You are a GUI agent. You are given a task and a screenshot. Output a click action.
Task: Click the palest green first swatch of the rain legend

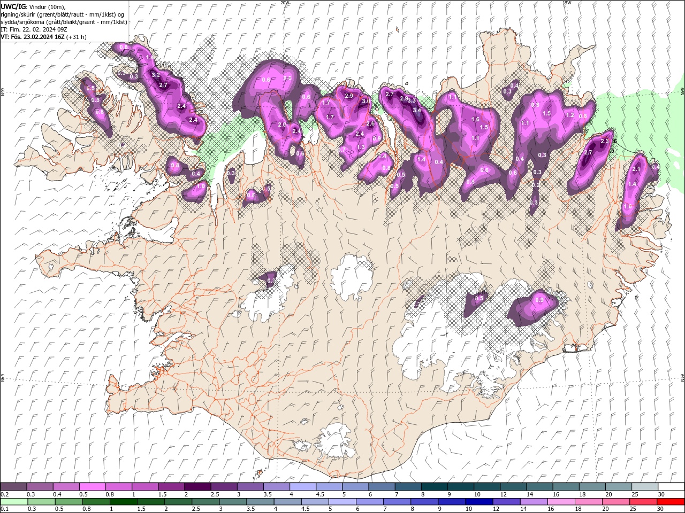point(14,502)
